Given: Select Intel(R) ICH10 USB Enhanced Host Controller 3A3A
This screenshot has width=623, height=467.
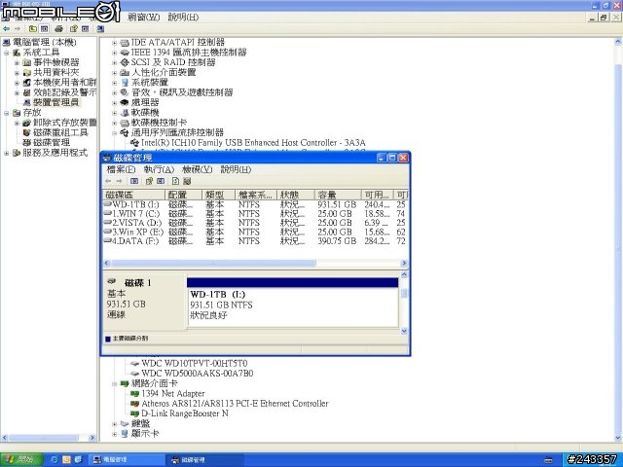Looking at the screenshot, I should (253, 143).
